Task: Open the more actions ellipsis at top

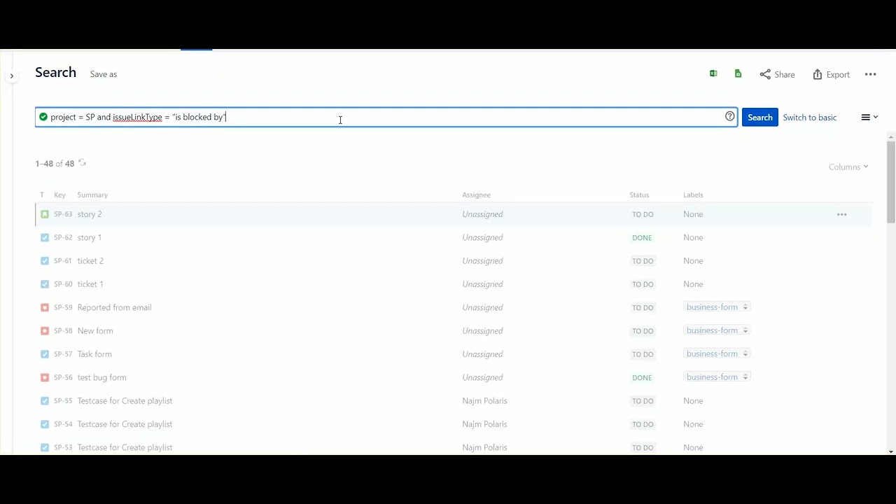Action: (x=870, y=74)
